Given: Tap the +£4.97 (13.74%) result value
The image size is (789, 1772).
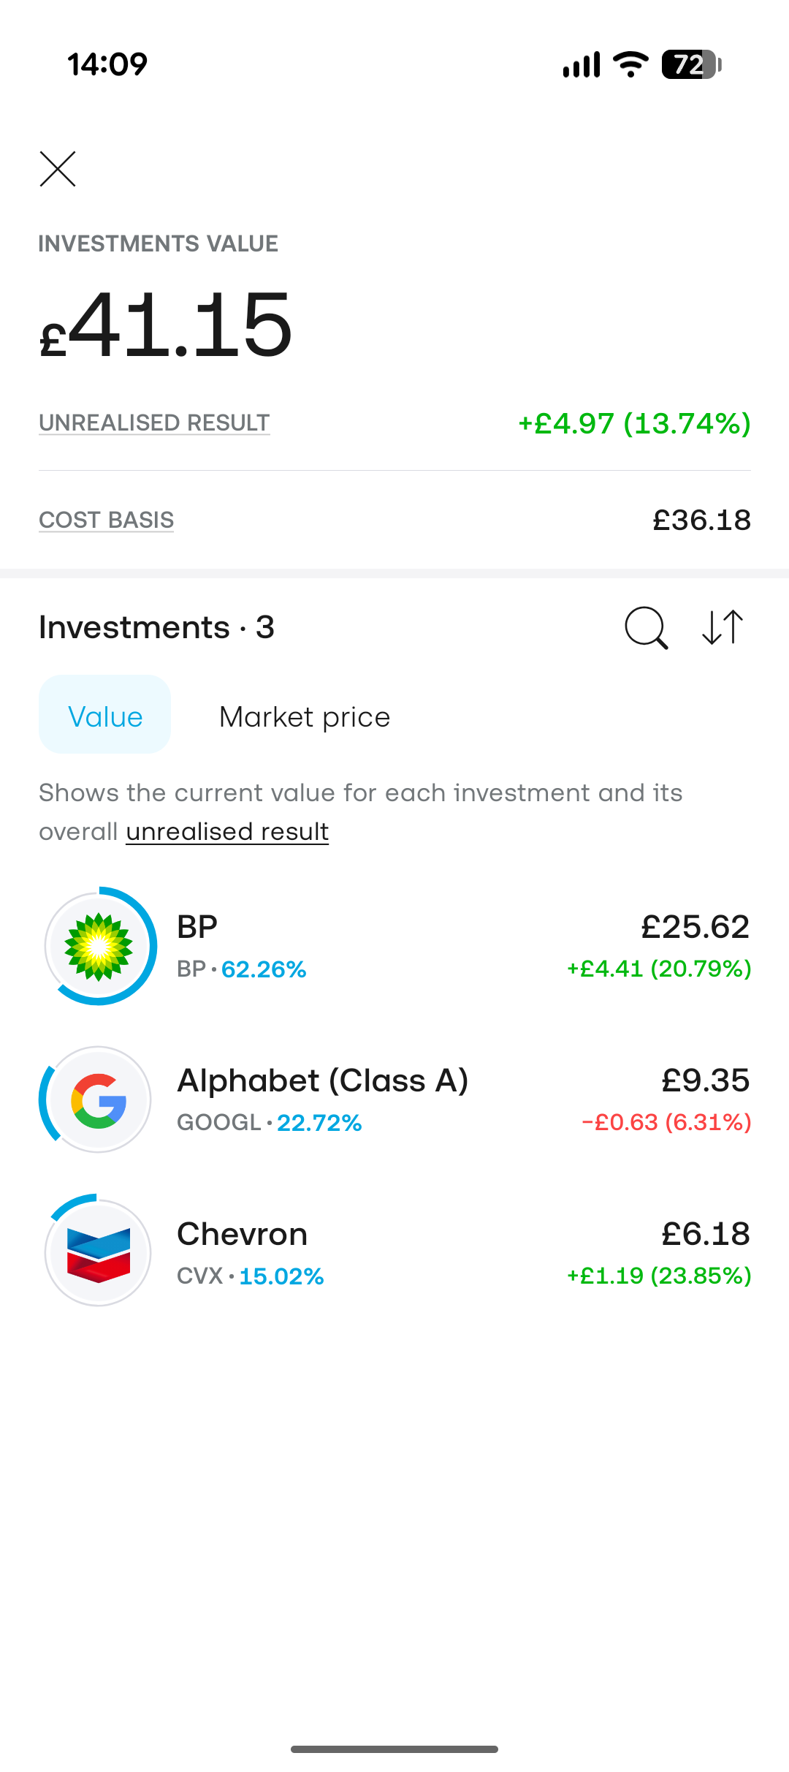Looking at the screenshot, I should pos(634,423).
